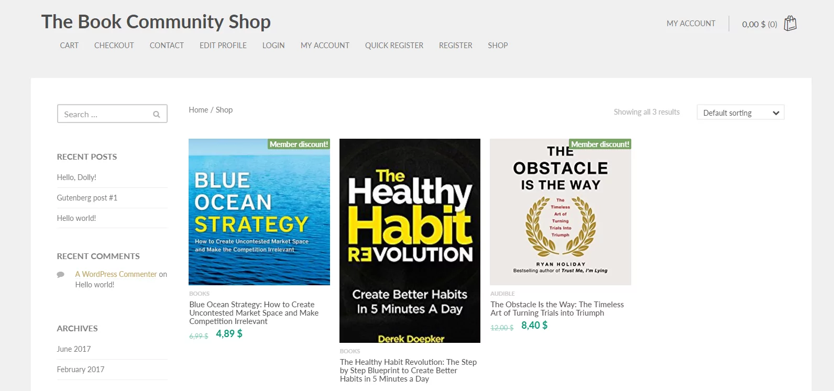Open QUICK REGISTER menu item
This screenshot has width=834, height=391.
pos(394,46)
